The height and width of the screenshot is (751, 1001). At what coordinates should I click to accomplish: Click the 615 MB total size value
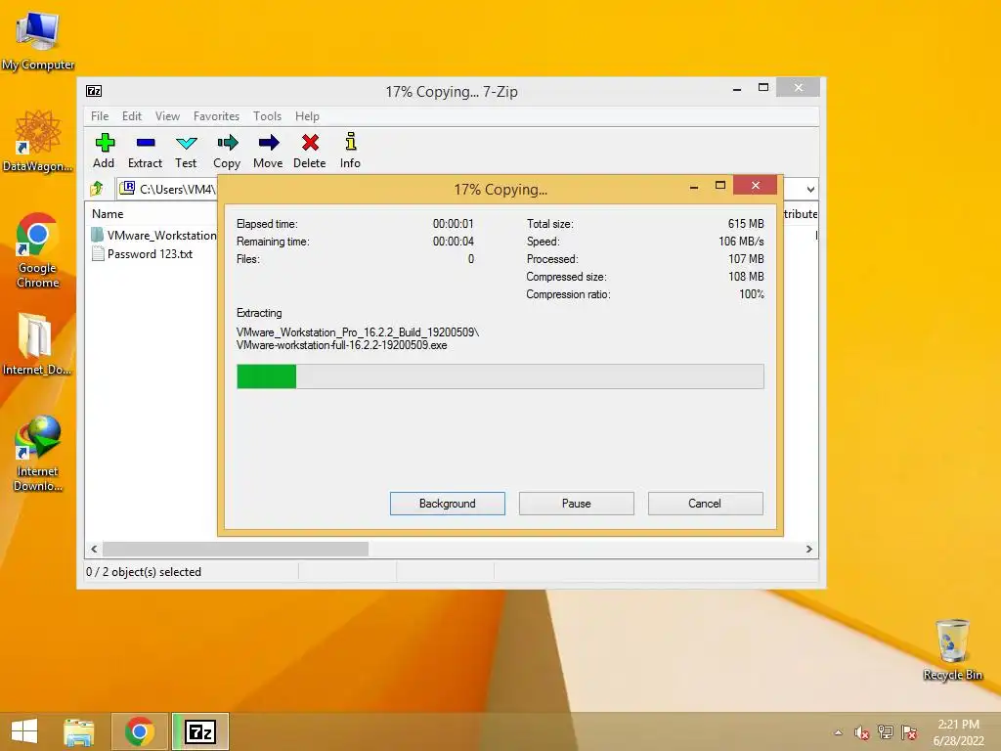click(746, 224)
